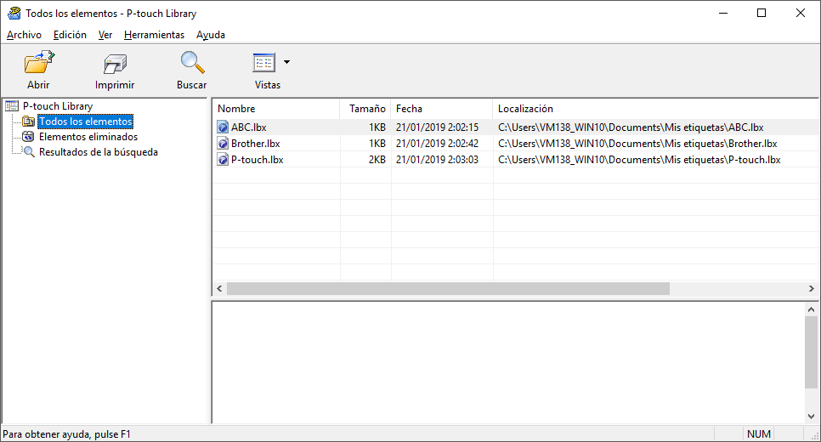Select the P-touch Library root node

click(x=58, y=105)
